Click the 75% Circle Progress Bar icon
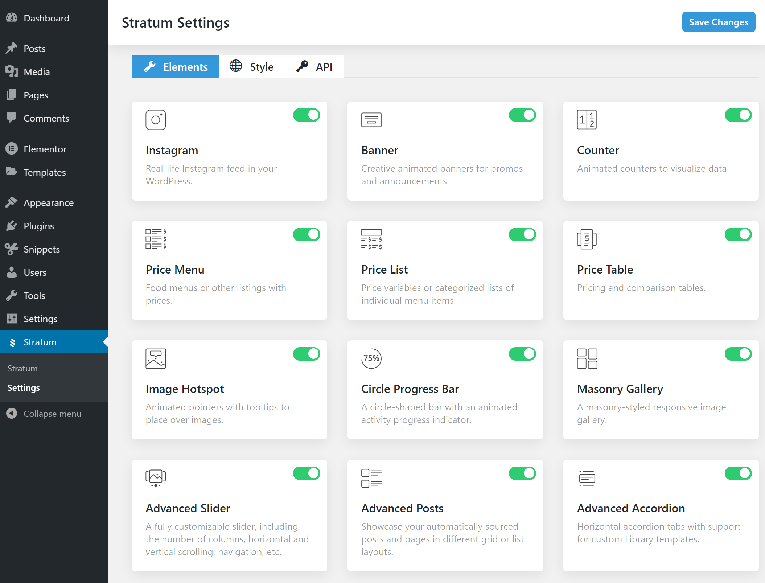This screenshot has width=765, height=583. pyautogui.click(x=371, y=358)
